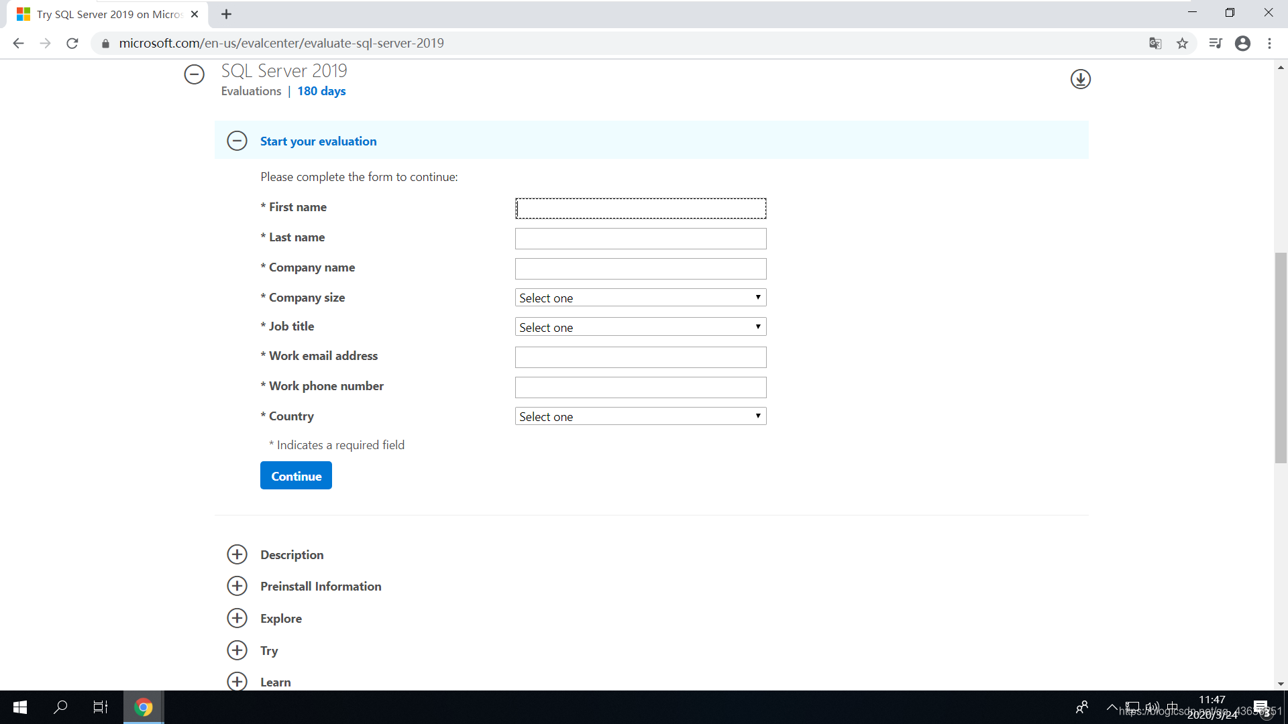Open the media control icon in toolbar
The width and height of the screenshot is (1288, 724).
tap(1216, 44)
